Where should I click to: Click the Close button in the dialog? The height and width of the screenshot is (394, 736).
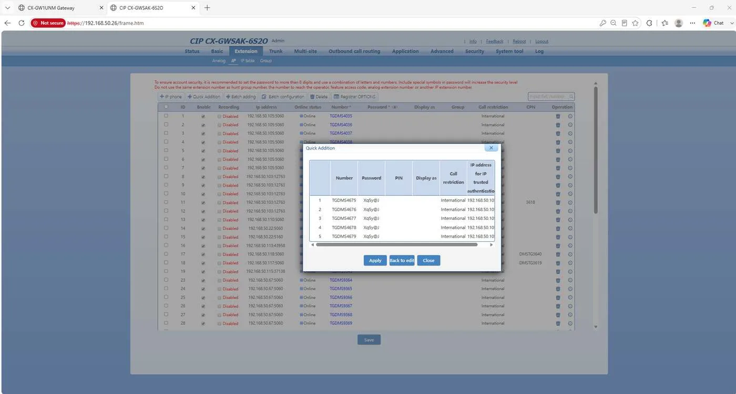(x=428, y=260)
